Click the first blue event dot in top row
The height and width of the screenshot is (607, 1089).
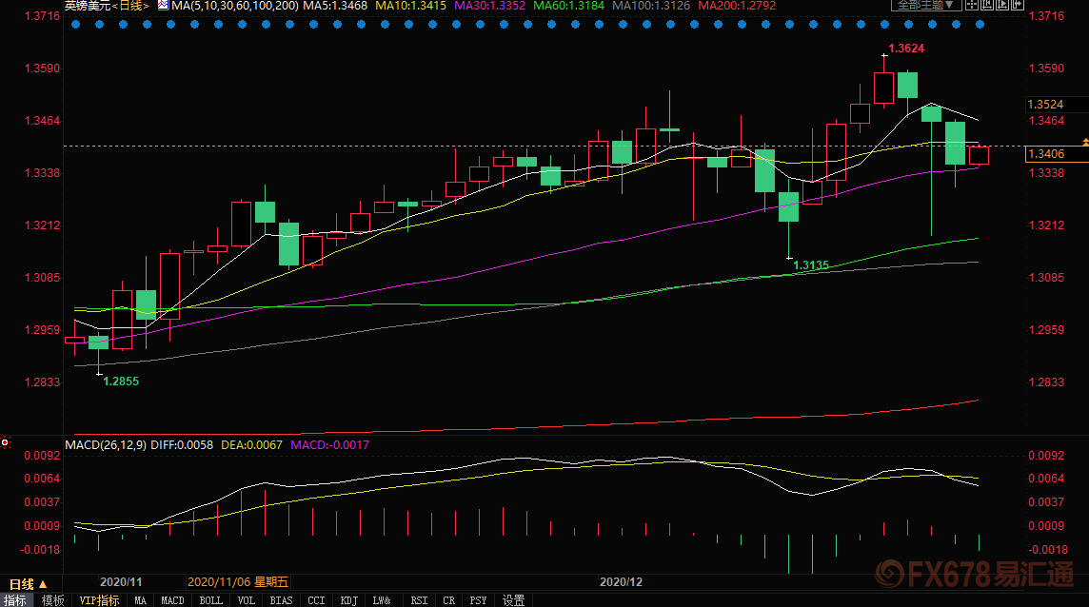coord(76,25)
